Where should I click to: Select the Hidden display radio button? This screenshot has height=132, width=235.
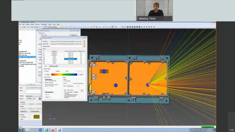click(x=20, y=115)
